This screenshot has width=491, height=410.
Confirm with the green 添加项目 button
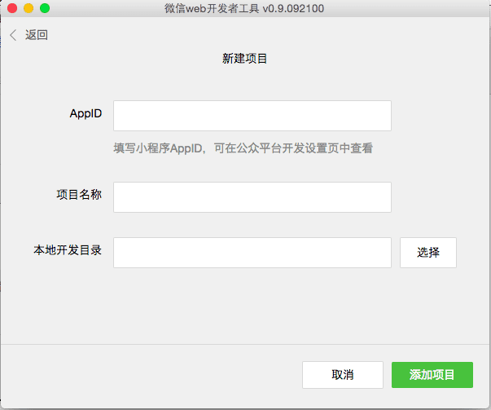pos(432,375)
